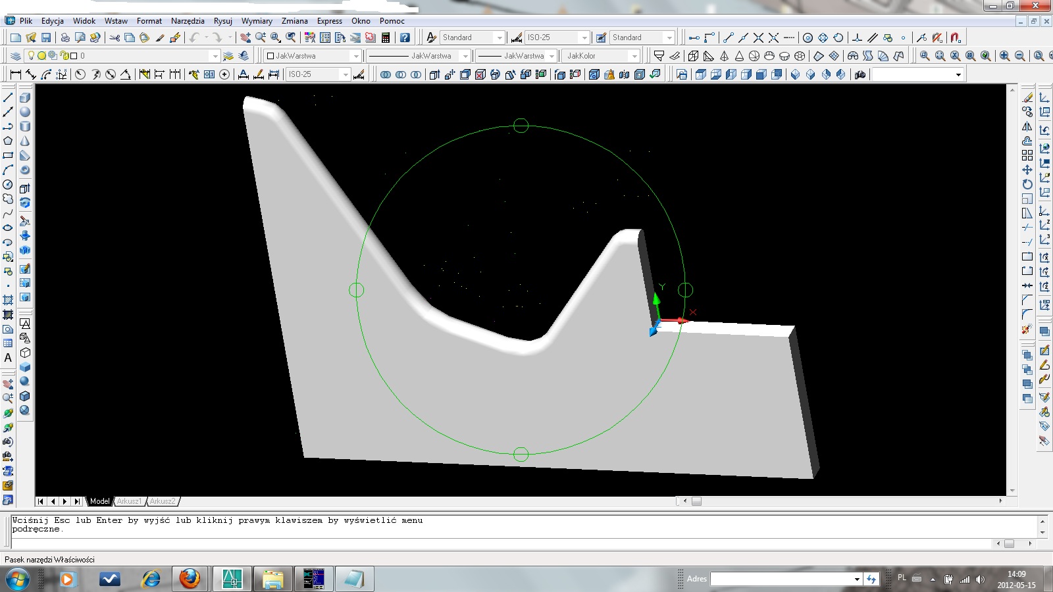
Task: Click the Pan Realtime hand icon
Action: pos(245,37)
